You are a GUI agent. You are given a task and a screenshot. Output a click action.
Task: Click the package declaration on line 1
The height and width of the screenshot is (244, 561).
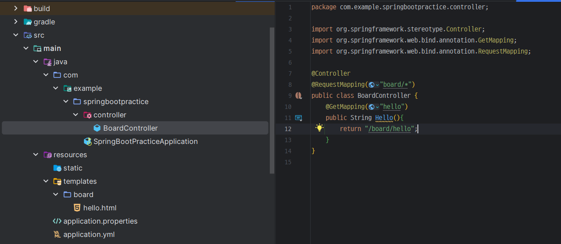coord(400,7)
